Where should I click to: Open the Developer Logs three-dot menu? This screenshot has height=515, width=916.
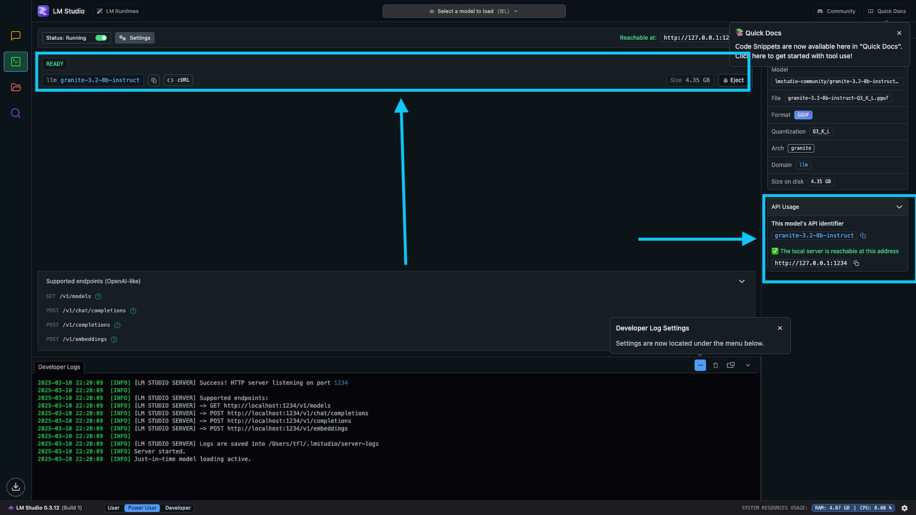(x=700, y=365)
